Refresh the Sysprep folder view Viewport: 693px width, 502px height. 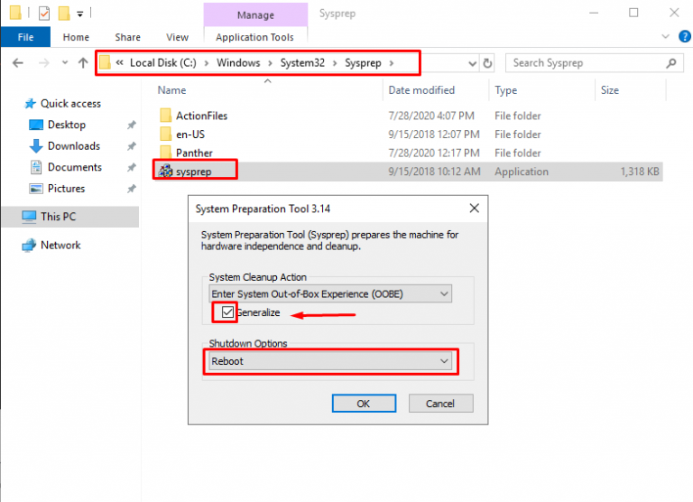coord(487,63)
